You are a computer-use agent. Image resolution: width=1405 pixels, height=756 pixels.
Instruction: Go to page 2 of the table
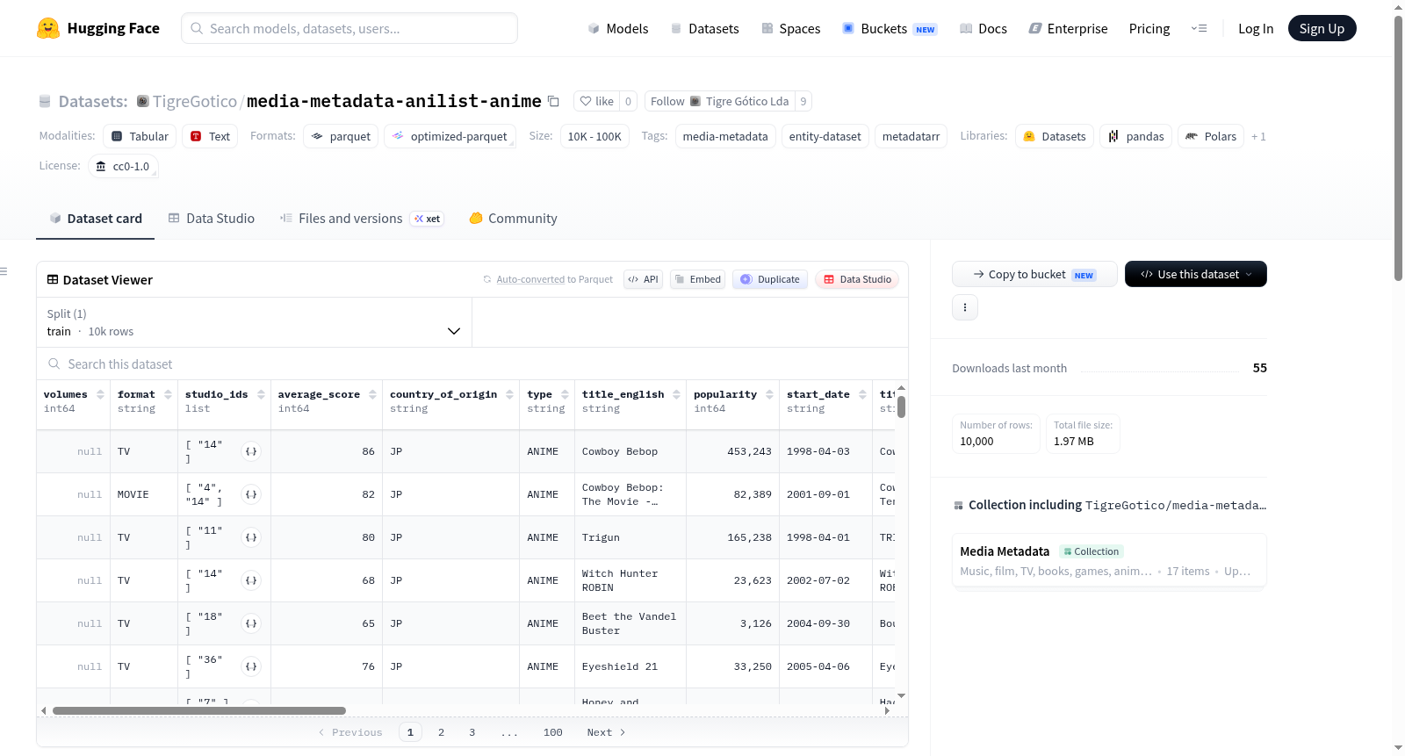point(441,732)
